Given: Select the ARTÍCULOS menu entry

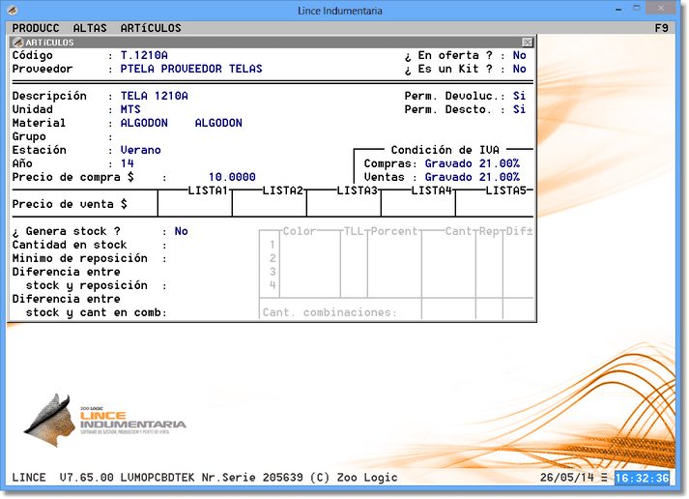Looking at the screenshot, I should 151,28.
